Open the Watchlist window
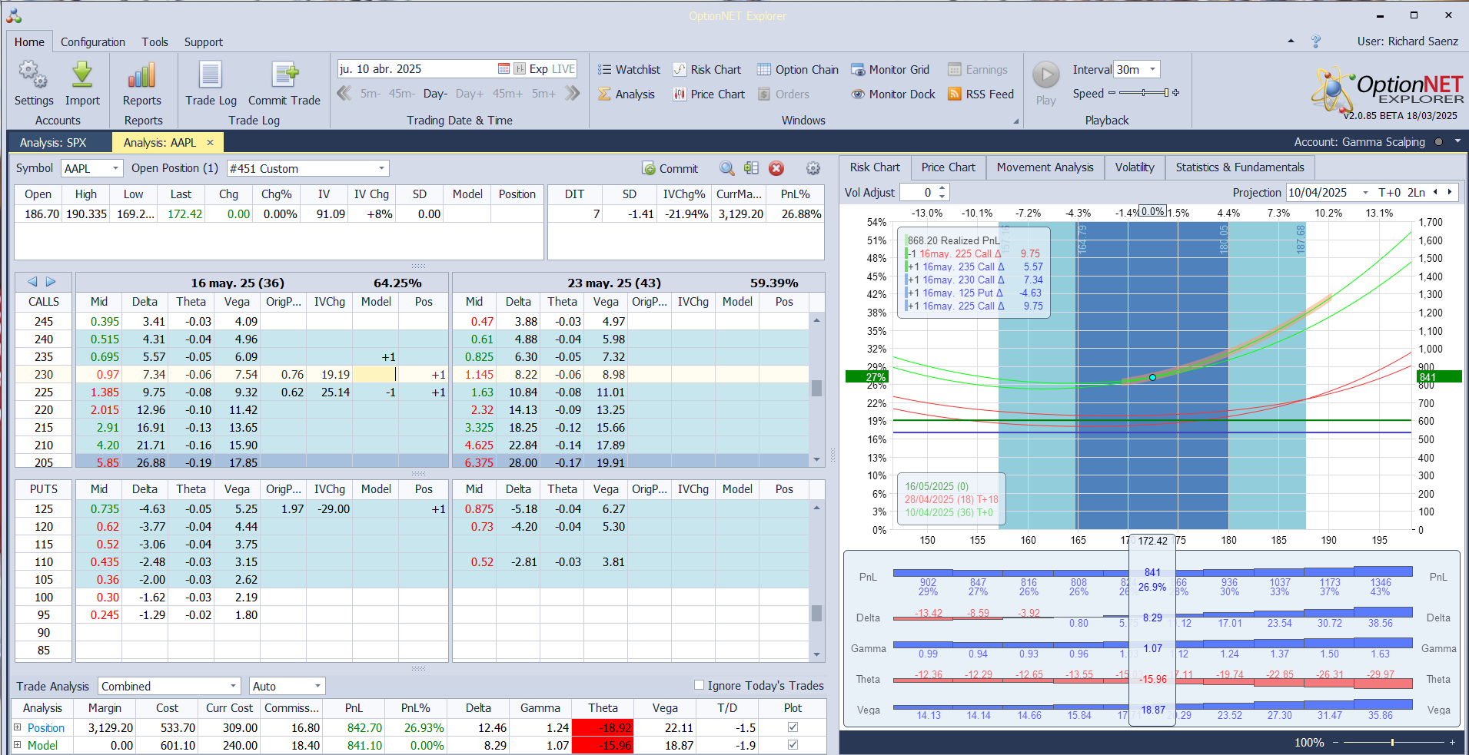The height and width of the screenshot is (755, 1469). pyautogui.click(x=629, y=70)
